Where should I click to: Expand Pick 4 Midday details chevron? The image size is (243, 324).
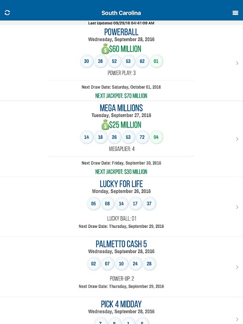(237, 319)
